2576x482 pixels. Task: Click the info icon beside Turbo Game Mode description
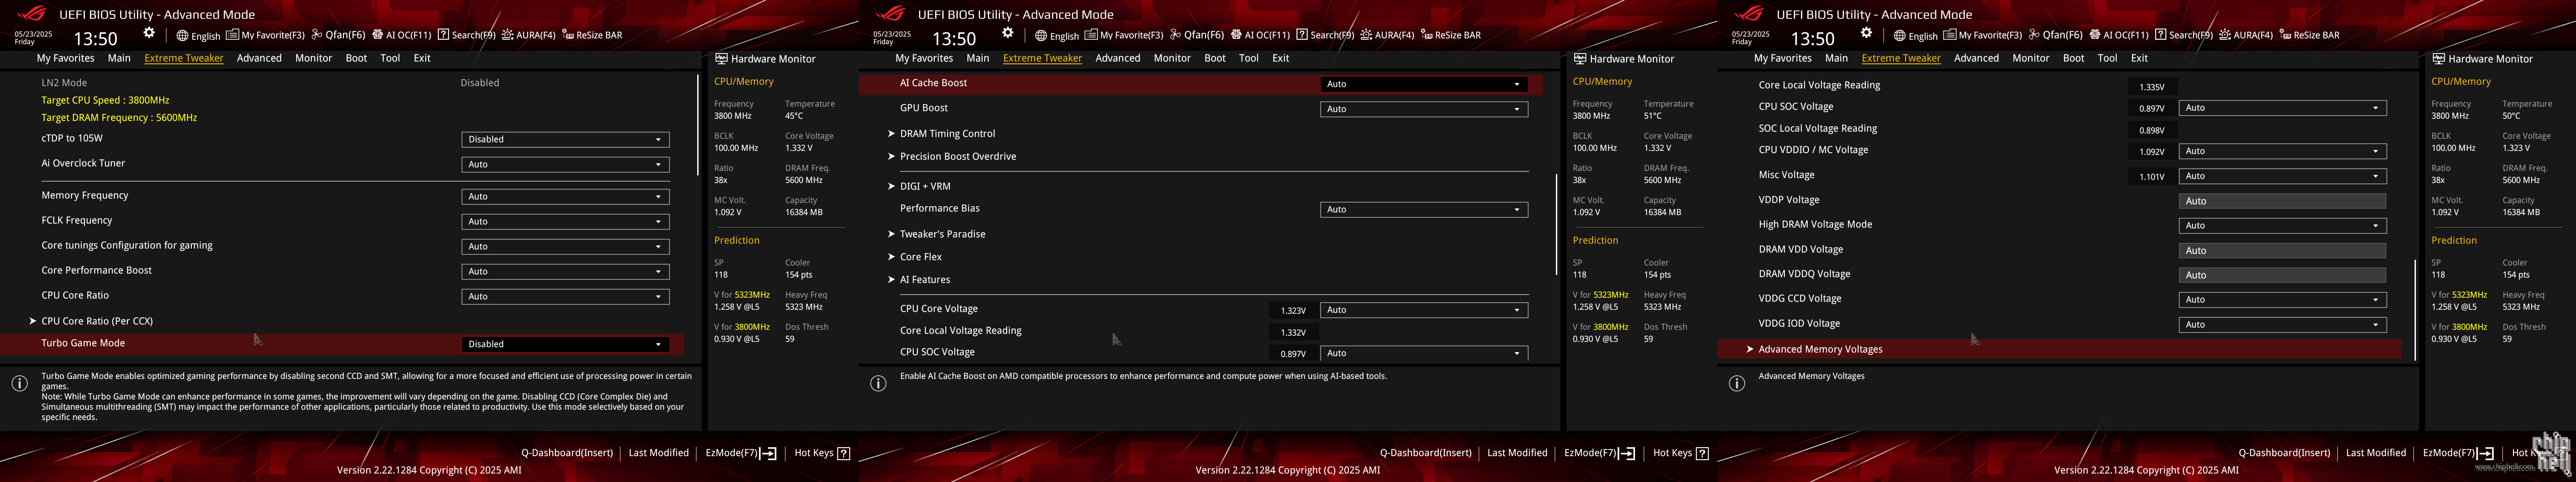19,383
